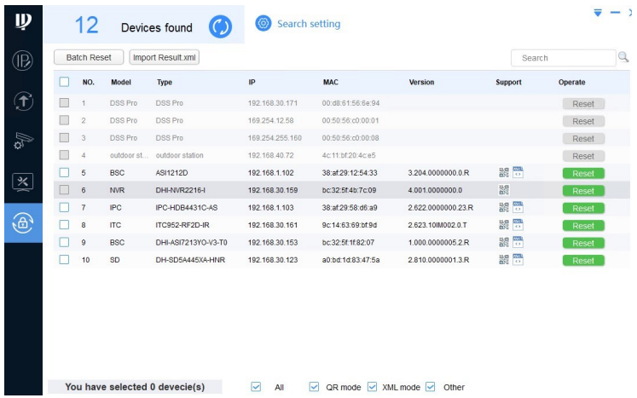The width and height of the screenshot is (637, 398).
Task: Click QR code icon for ASI1212D row
Action: point(504,173)
